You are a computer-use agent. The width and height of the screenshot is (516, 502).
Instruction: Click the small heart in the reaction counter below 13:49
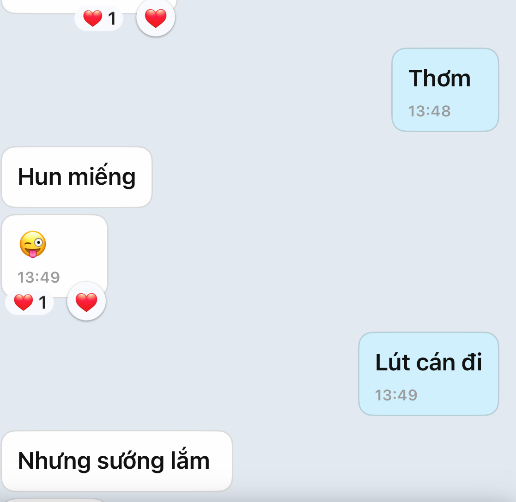(x=24, y=302)
